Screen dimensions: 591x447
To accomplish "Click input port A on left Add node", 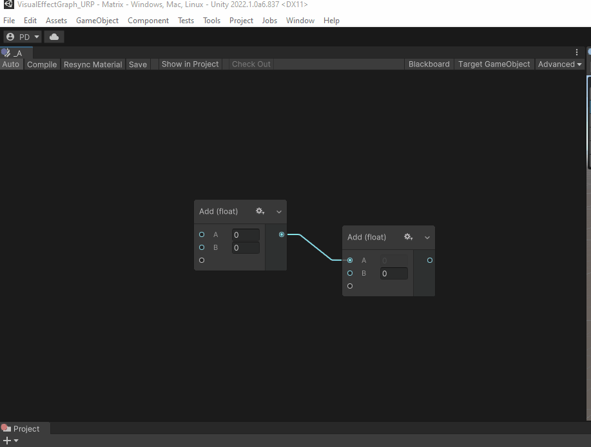I will click(202, 234).
